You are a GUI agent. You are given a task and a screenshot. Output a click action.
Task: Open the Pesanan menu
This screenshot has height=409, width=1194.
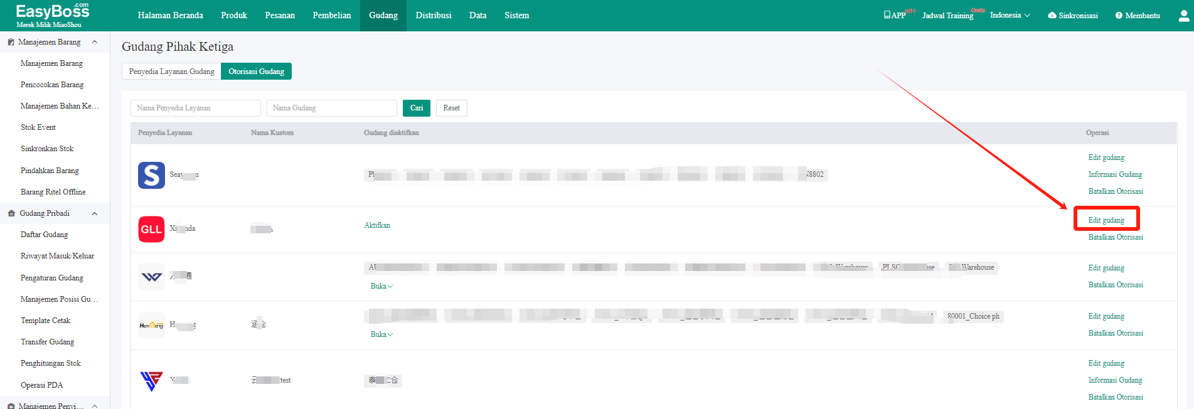coord(280,16)
